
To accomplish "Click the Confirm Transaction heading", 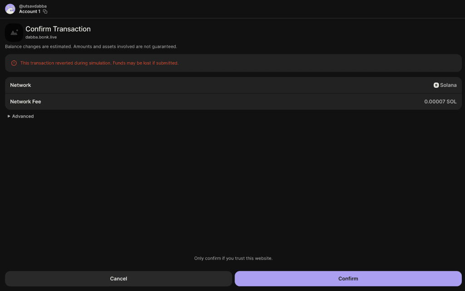I will [58, 29].
